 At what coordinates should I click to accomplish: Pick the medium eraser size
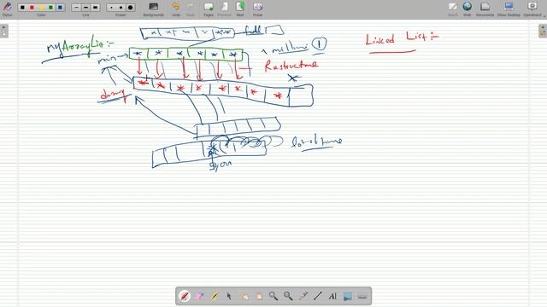tap(121, 8)
